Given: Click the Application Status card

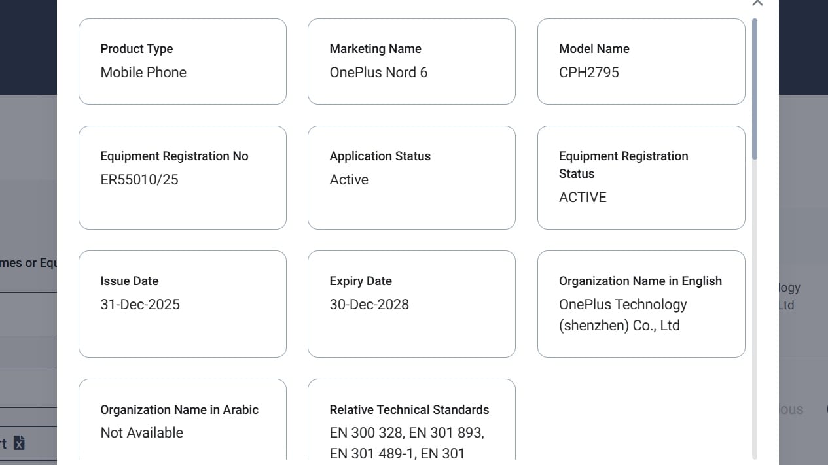Looking at the screenshot, I should [411, 177].
